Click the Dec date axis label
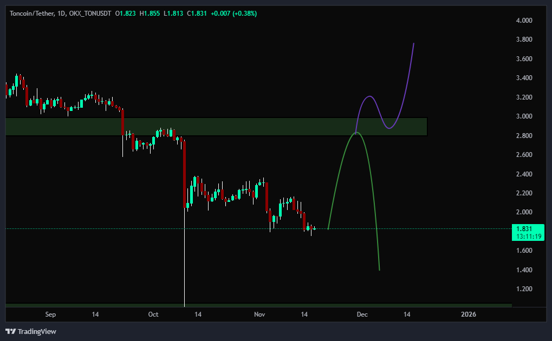The width and height of the screenshot is (552, 341). click(x=362, y=314)
